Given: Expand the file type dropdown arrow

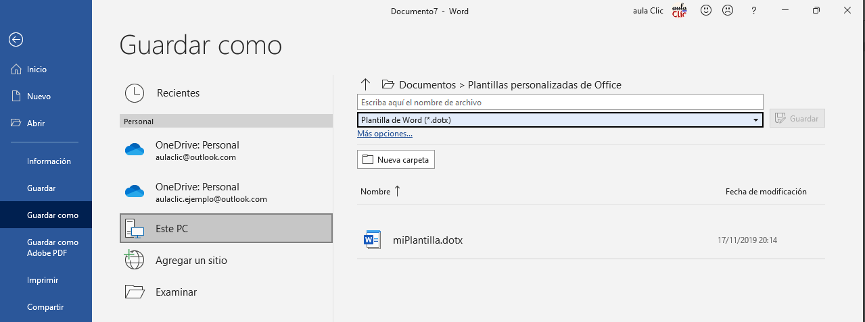Looking at the screenshot, I should click(x=755, y=120).
